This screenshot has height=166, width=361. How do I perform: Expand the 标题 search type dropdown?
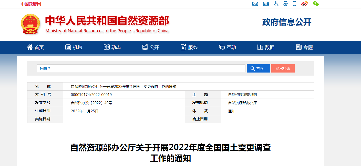[45, 68]
